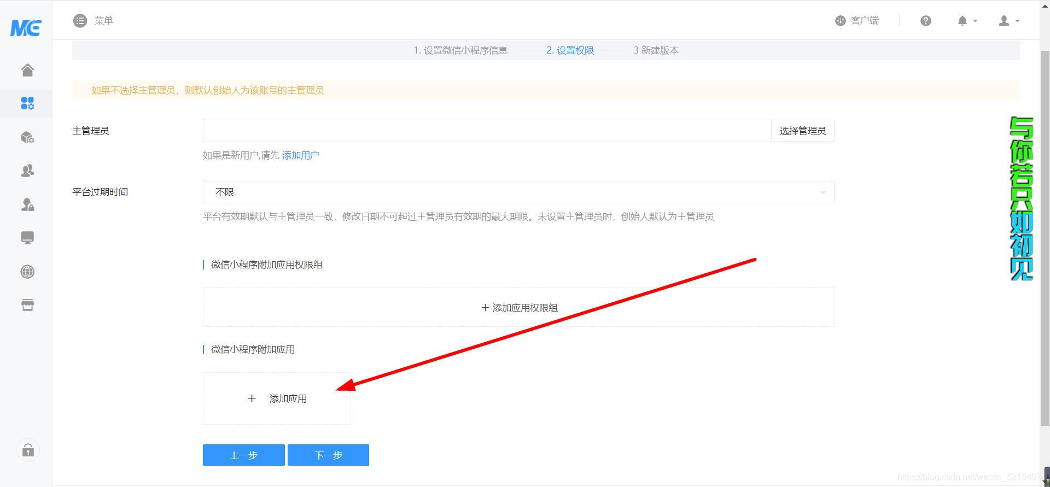Click the 菜单 label
This screenshot has height=487, width=1050.
(103, 21)
